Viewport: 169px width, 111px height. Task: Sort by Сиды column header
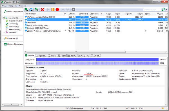(x=108, y=14)
